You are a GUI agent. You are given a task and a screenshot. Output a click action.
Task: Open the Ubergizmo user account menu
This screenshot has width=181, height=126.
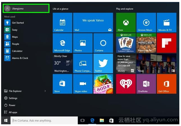tap(26, 8)
